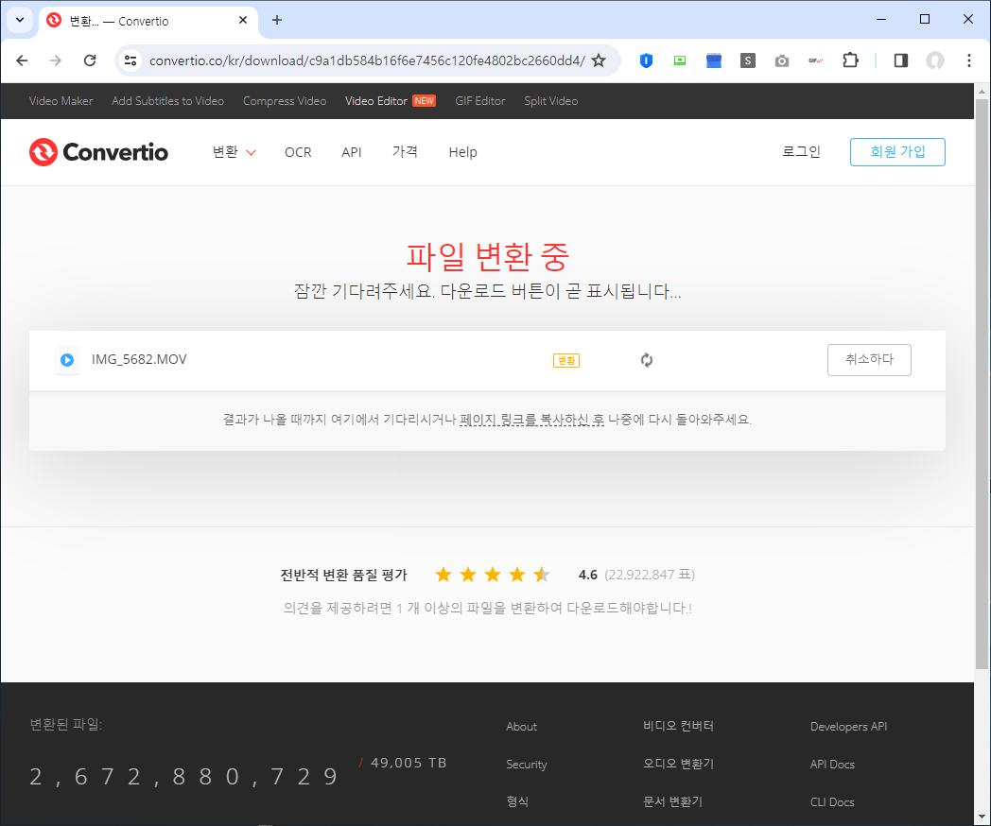Click the play icon beside IMG_5682.MOV
This screenshot has width=991, height=826.
[67, 360]
